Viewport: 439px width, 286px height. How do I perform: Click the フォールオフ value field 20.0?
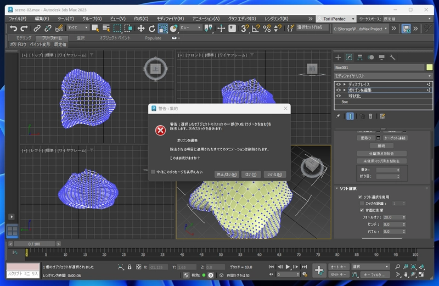392,217
